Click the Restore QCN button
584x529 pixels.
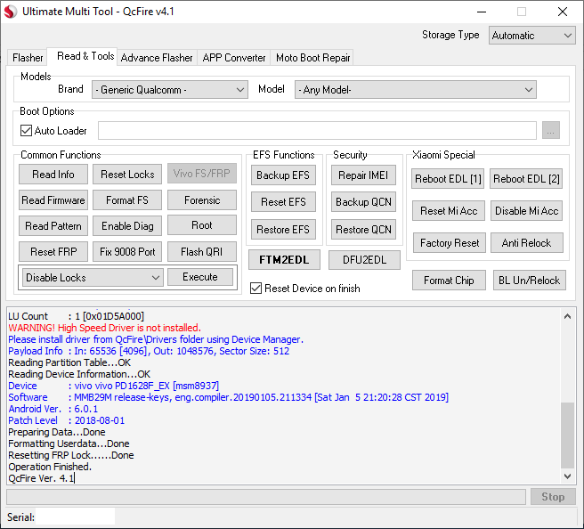pyautogui.click(x=363, y=230)
